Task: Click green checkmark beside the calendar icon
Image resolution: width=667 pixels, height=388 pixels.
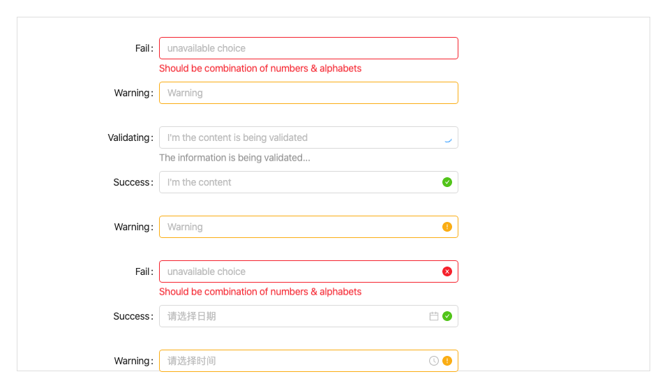Action: coord(447,316)
